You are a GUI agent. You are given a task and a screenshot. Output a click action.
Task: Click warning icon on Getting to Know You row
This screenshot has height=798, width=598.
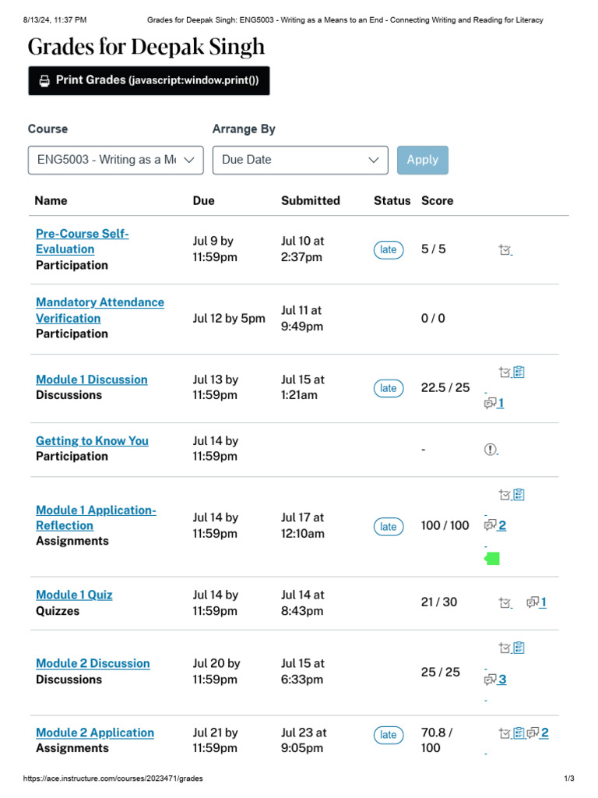(491, 449)
